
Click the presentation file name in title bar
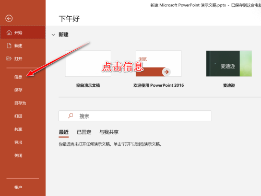188,5
